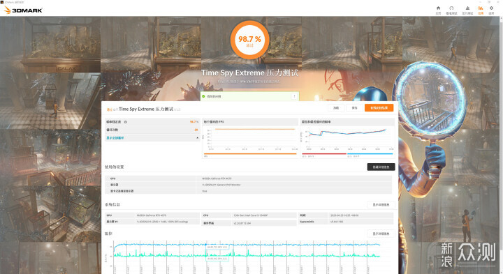
Task: Collapse the show all loops row arrow
Action: click(197, 138)
